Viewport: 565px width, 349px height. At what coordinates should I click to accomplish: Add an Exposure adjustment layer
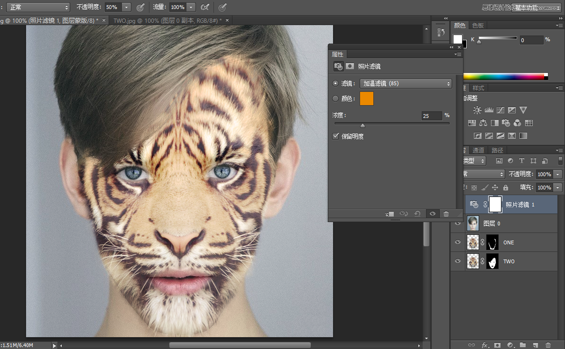pos(512,110)
